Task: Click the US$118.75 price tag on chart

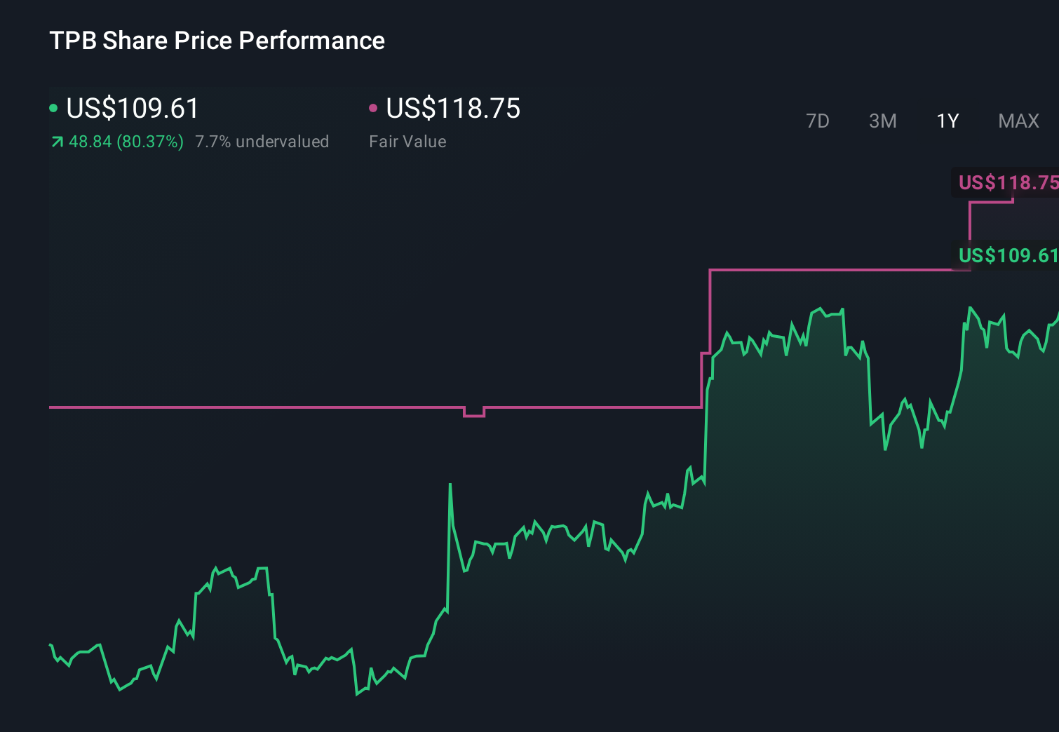Action: (x=1008, y=183)
